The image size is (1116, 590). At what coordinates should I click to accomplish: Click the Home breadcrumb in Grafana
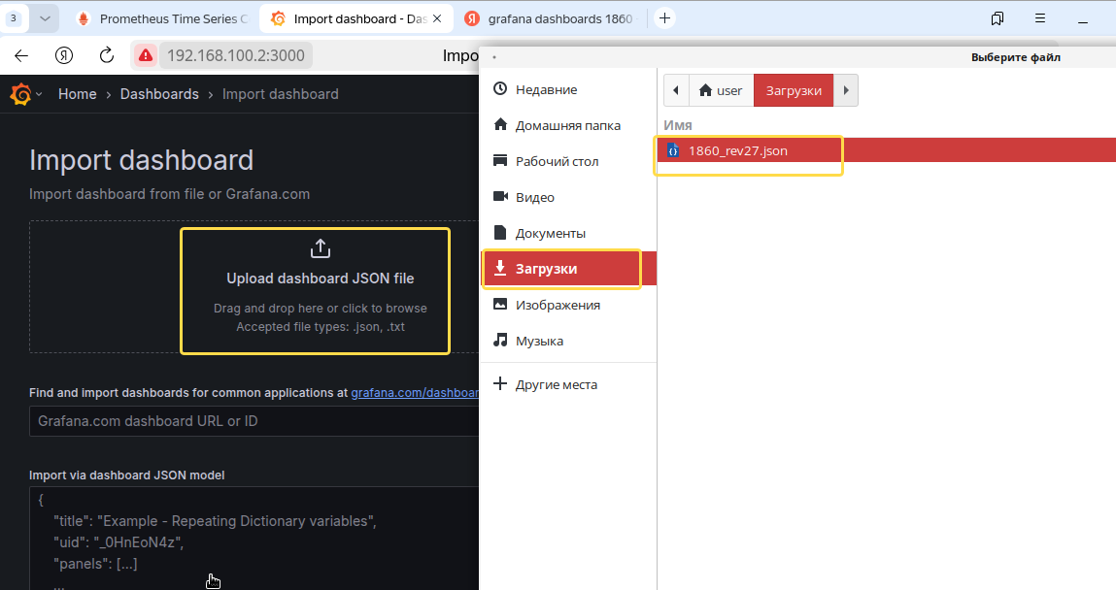coord(78,94)
